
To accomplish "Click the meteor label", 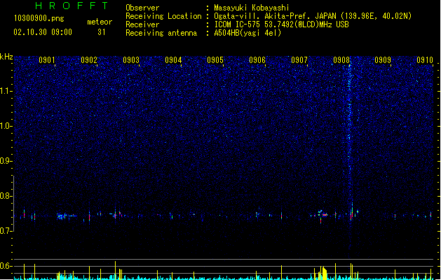I will (100, 22).
